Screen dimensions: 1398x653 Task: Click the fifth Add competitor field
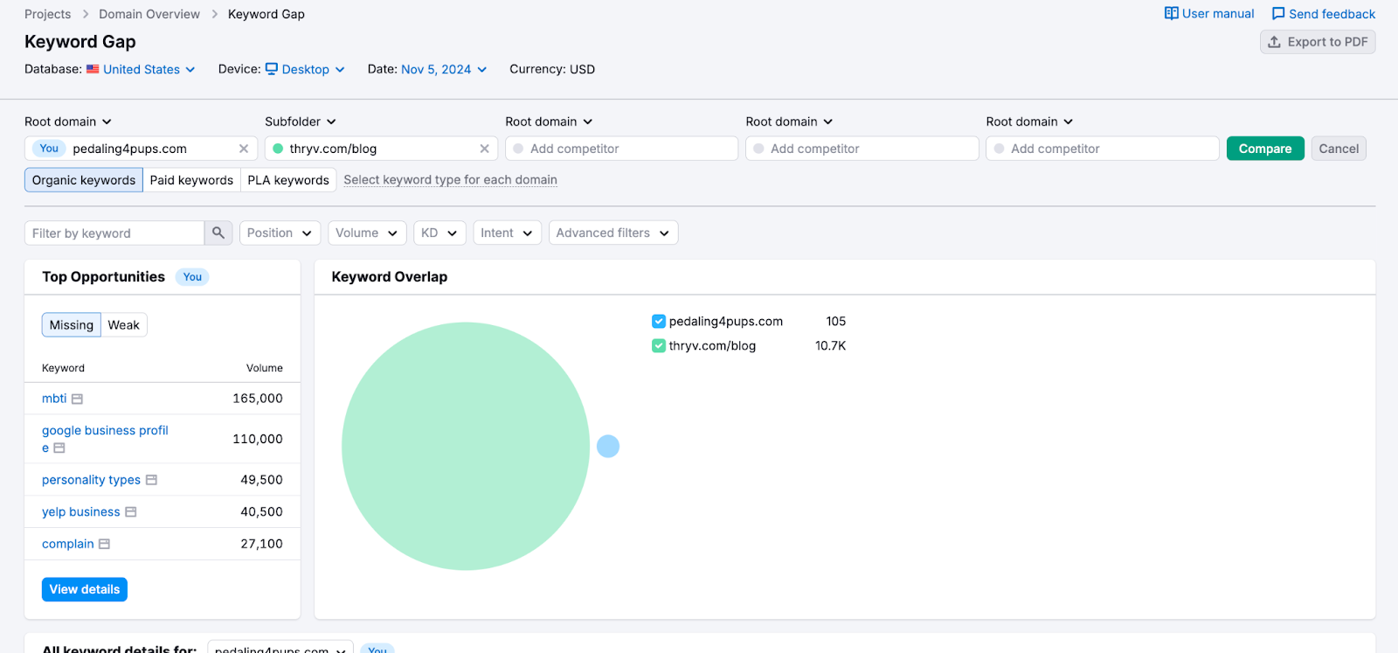tap(1103, 149)
